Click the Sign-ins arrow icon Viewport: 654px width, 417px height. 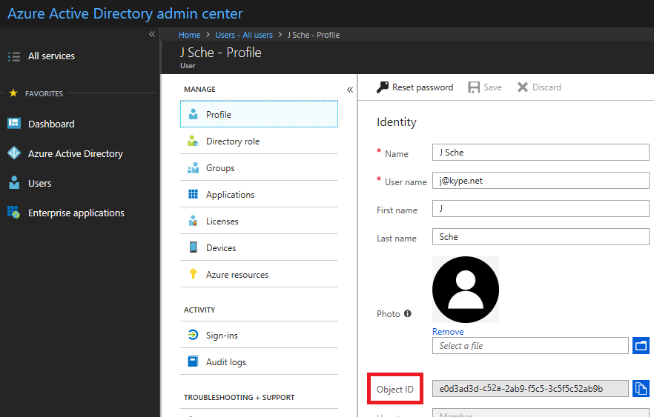[193, 335]
